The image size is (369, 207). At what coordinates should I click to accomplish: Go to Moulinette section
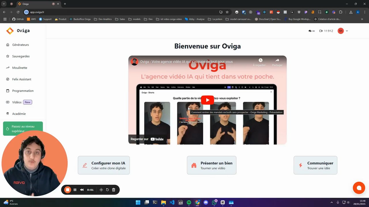click(x=20, y=68)
